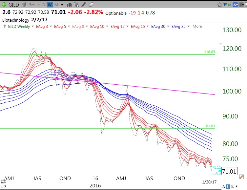Click the print chart icon beside GILD
The width and height of the screenshot is (247, 190).
click(x=23, y=5)
